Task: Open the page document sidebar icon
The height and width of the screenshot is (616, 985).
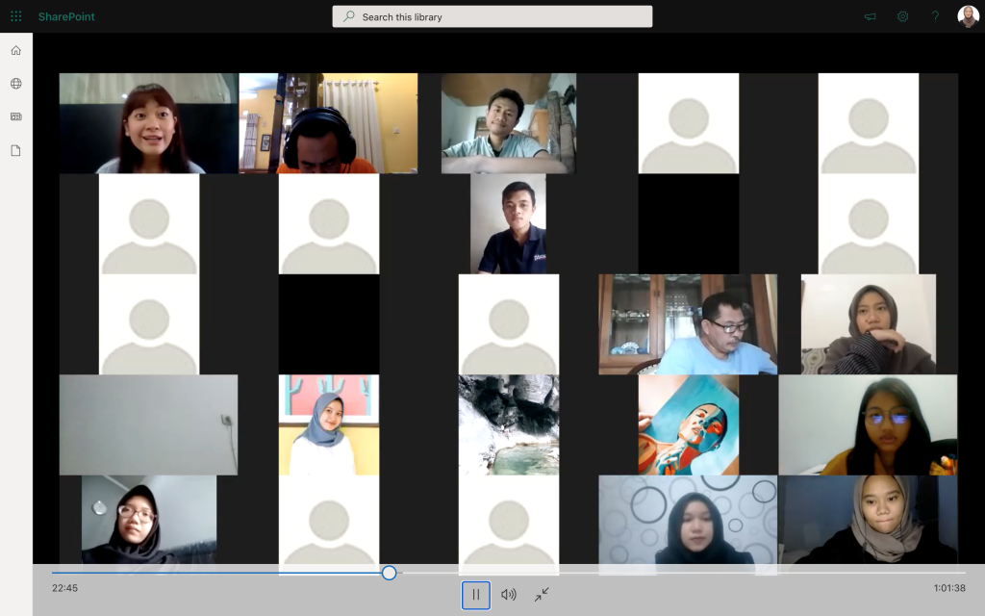Action: click(x=16, y=150)
